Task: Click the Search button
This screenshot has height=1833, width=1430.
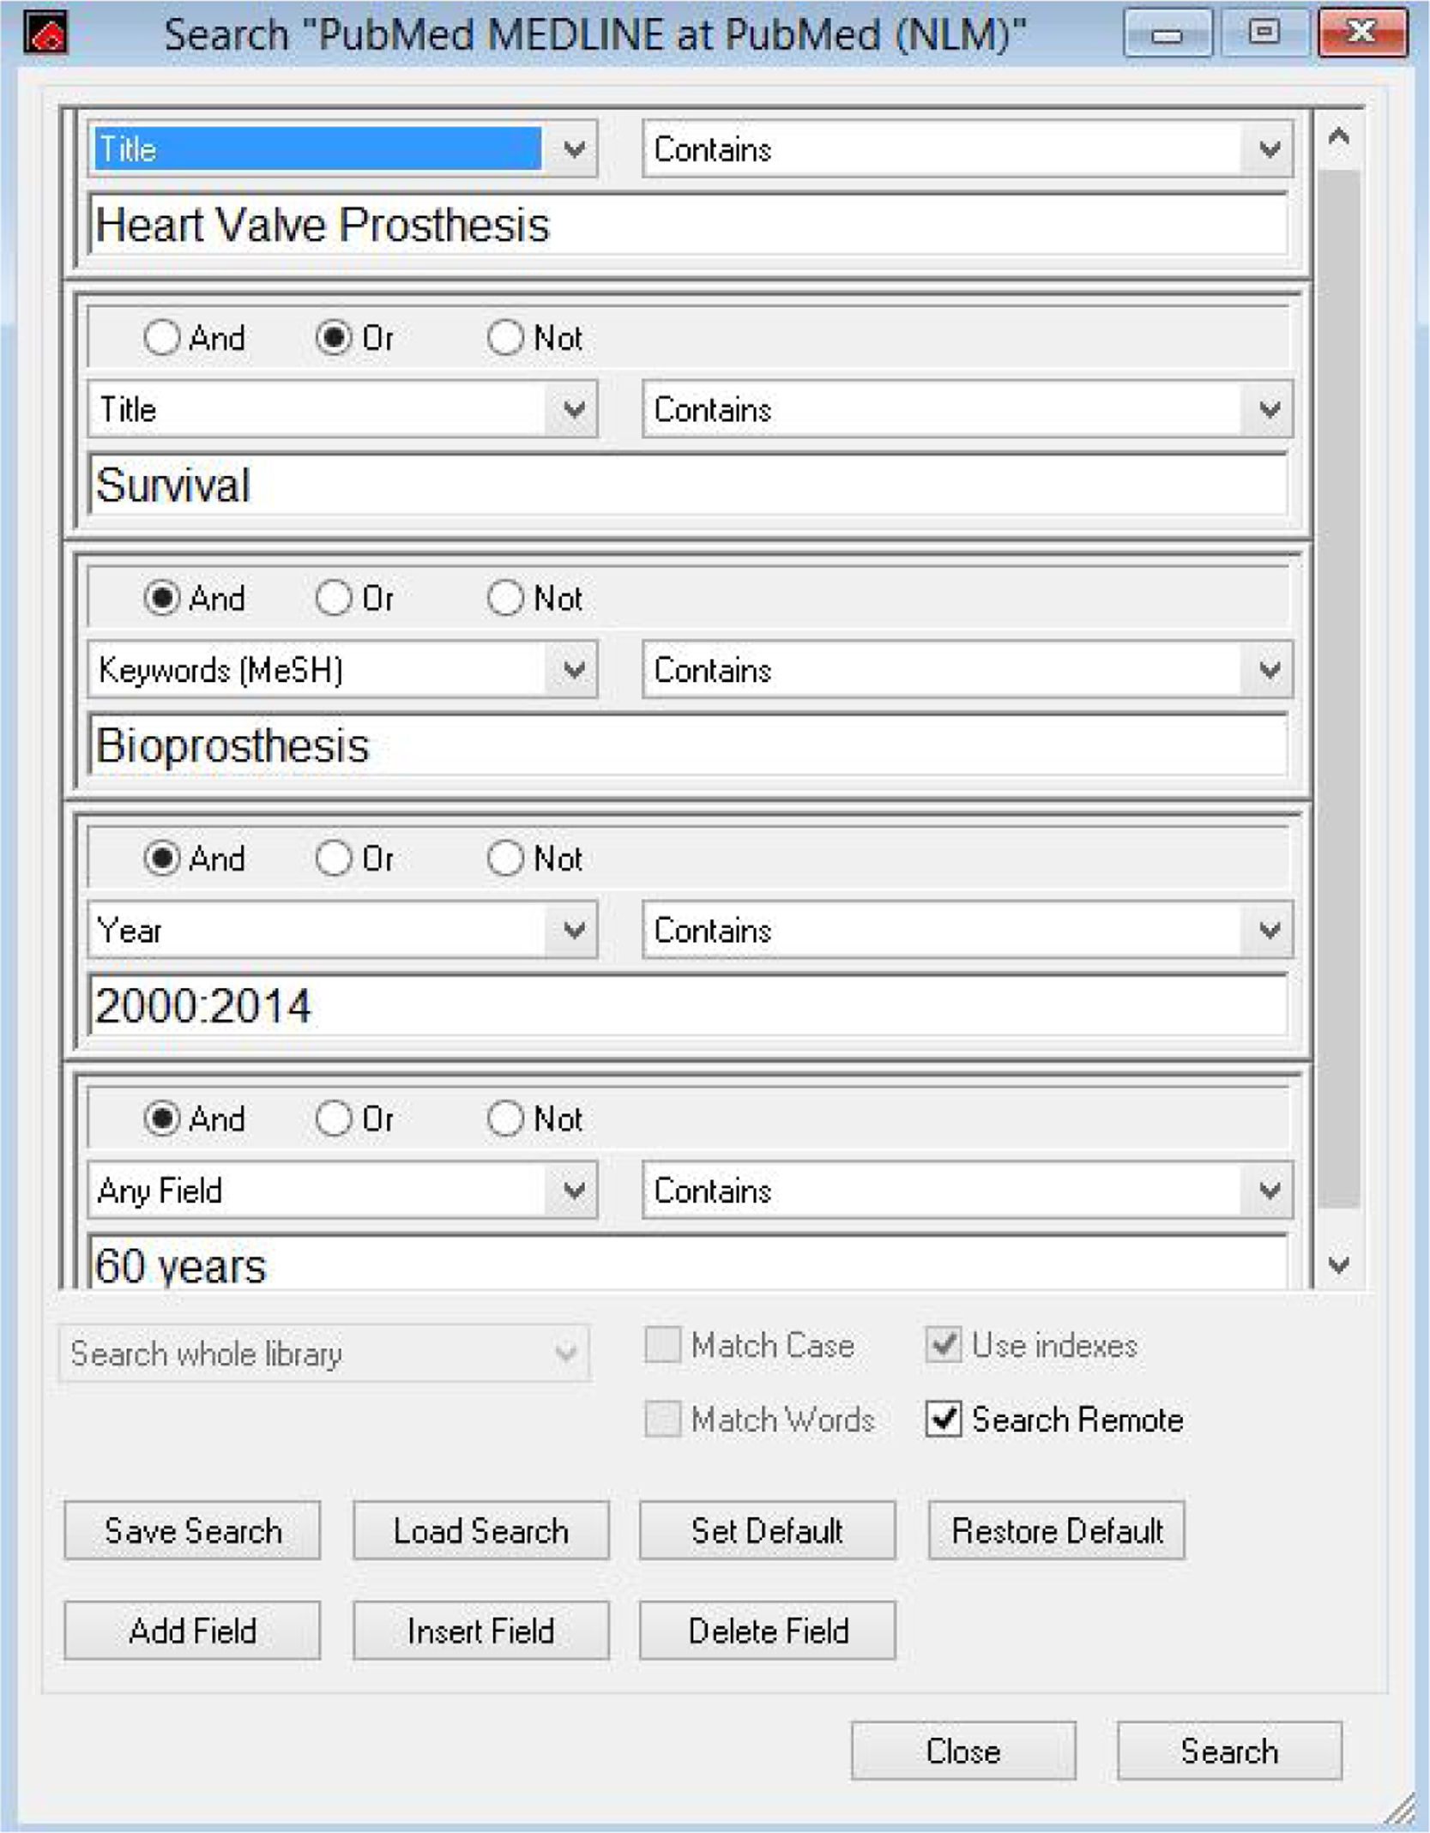Action: pos(1228,1751)
